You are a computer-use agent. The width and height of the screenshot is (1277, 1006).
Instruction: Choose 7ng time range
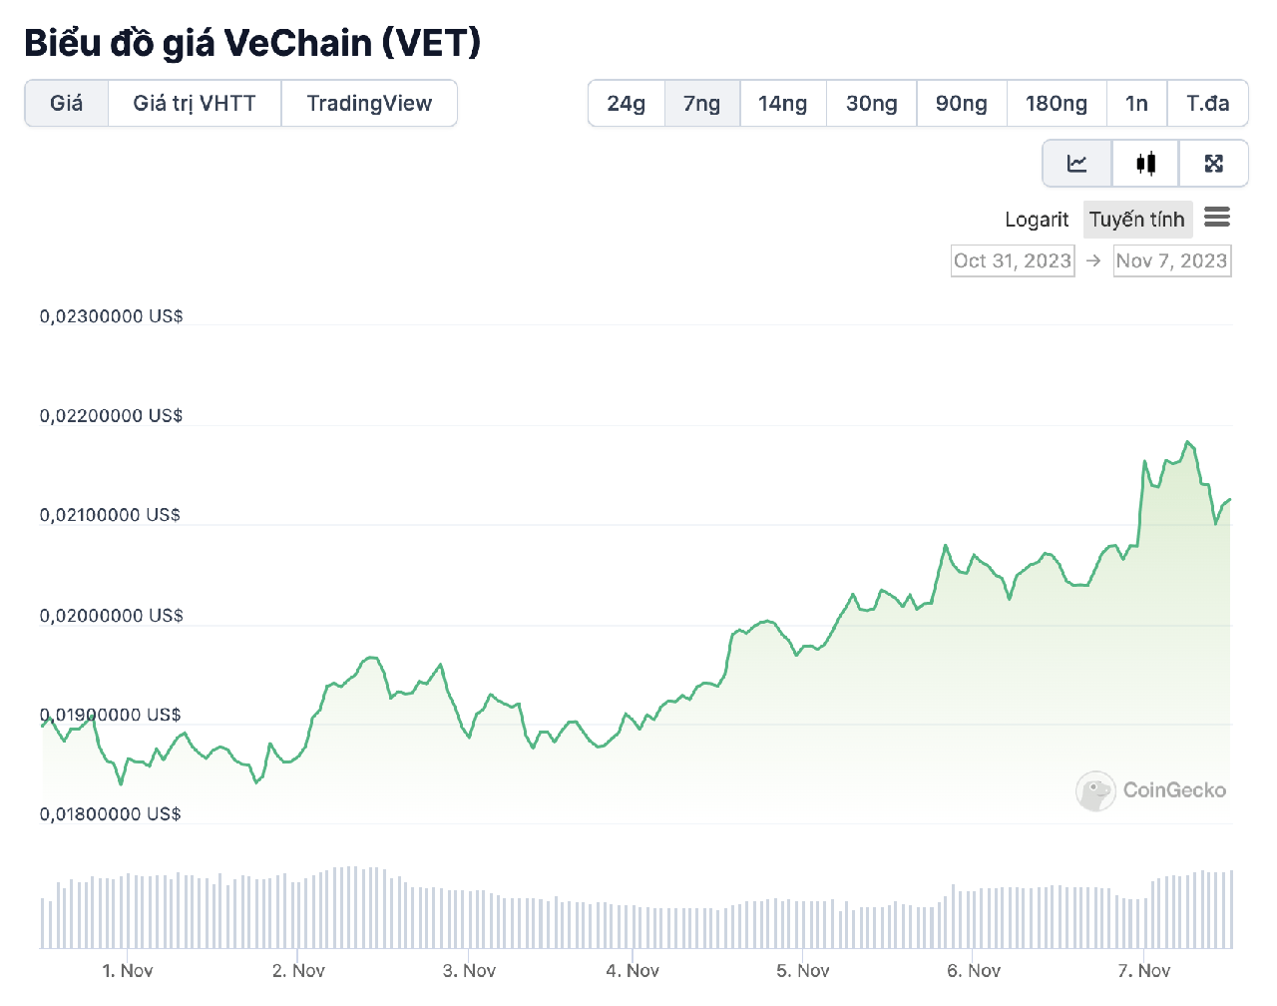[x=702, y=103]
